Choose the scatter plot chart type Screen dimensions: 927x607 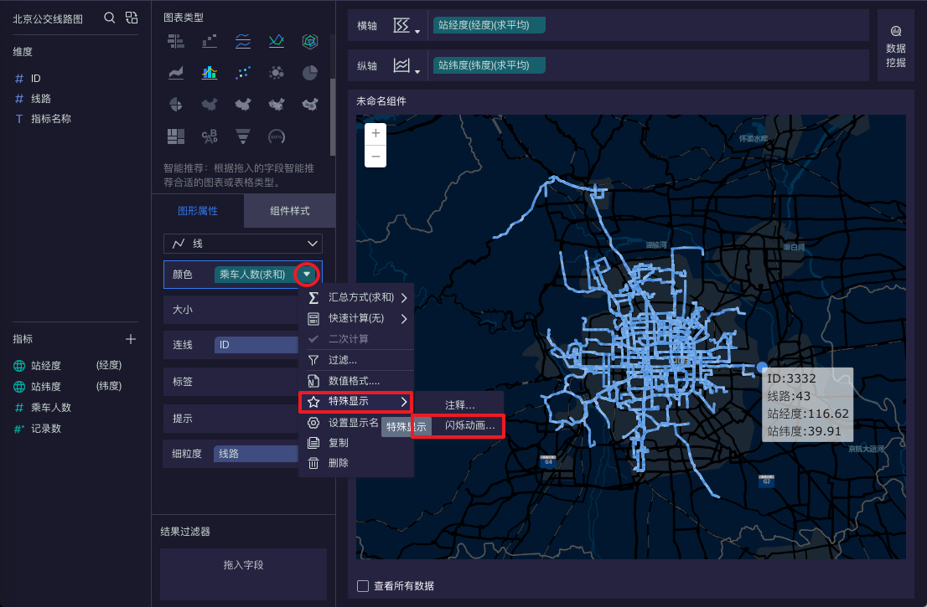click(x=243, y=73)
